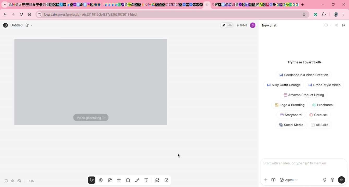This screenshot has height=187, width=349.
Task: Open the AI image generator tool
Action: click(157, 180)
